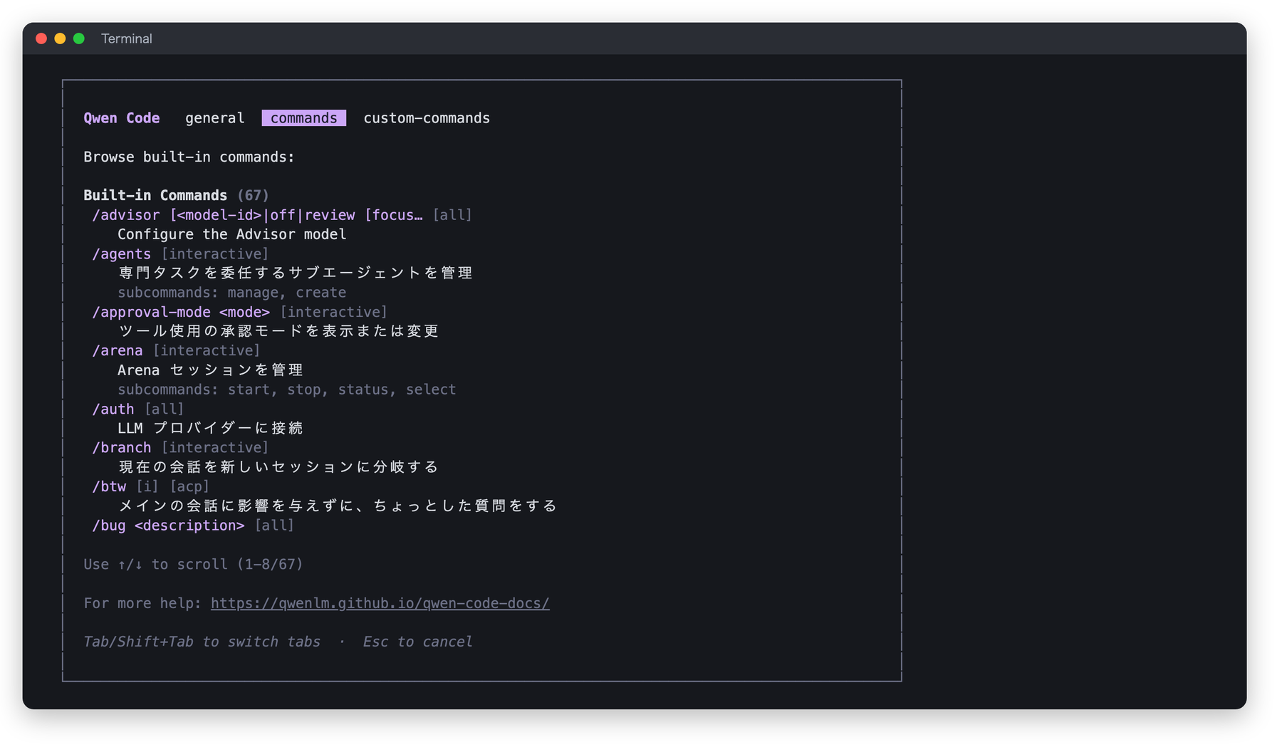
Task: Select the /agents command row
Action: click(x=180, y=254)
